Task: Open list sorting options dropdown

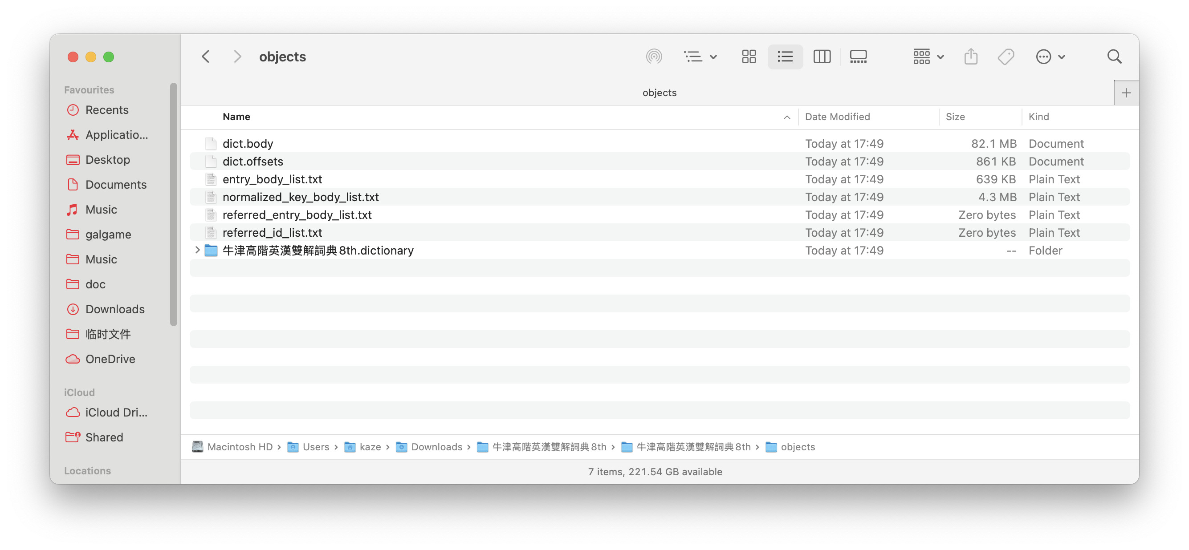Action: [700, 57]
